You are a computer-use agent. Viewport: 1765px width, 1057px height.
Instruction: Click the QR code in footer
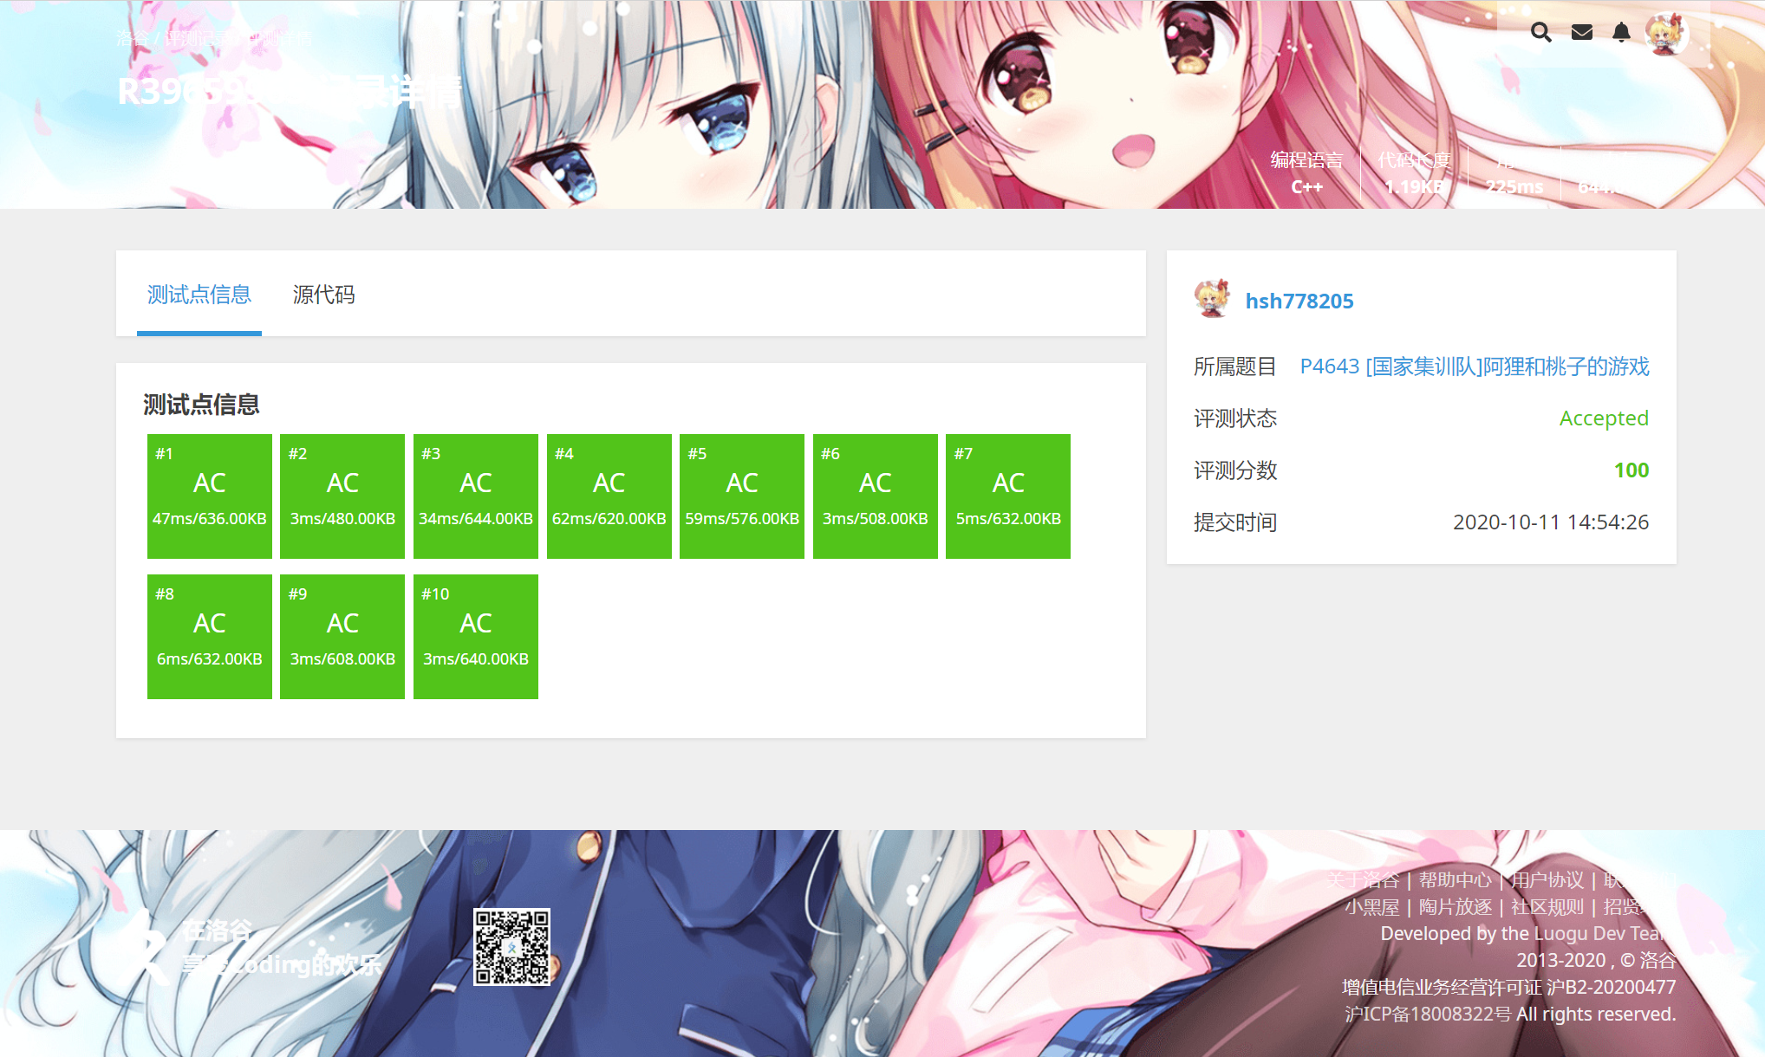(x=511, y=946)
